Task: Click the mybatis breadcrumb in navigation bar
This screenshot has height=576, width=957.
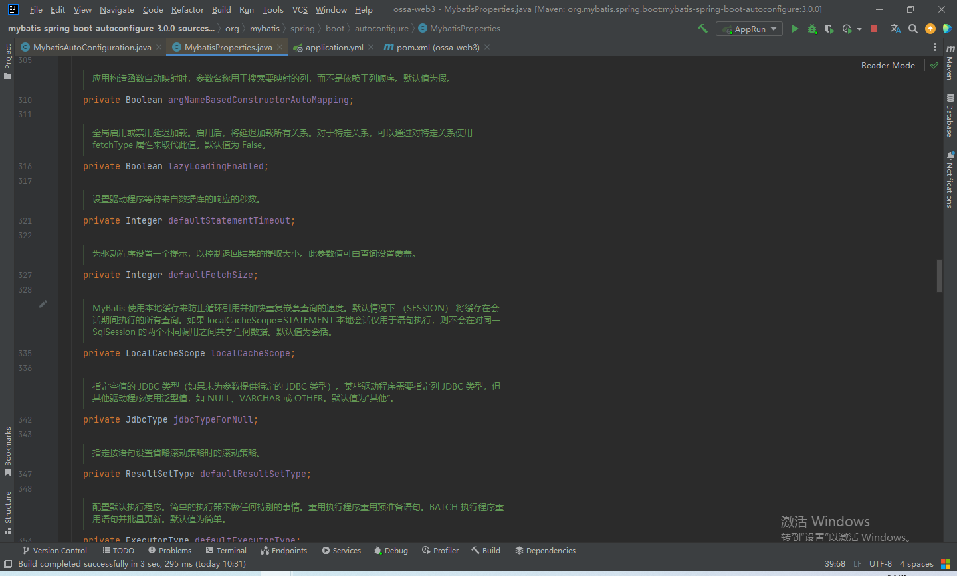Action: [x=265, y=29]
